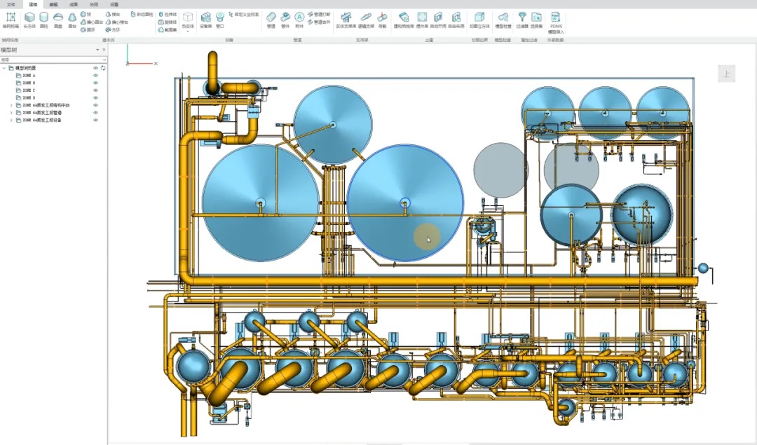Select the 圆柱 cylinder primitive tool
This screenshot has width=757, height=445.
[x=44, y=19]
